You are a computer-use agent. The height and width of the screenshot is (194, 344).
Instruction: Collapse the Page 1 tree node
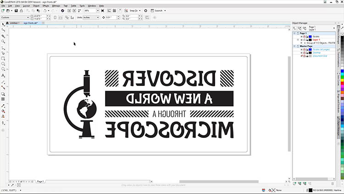pyautogui.click(x=294, y=33)
